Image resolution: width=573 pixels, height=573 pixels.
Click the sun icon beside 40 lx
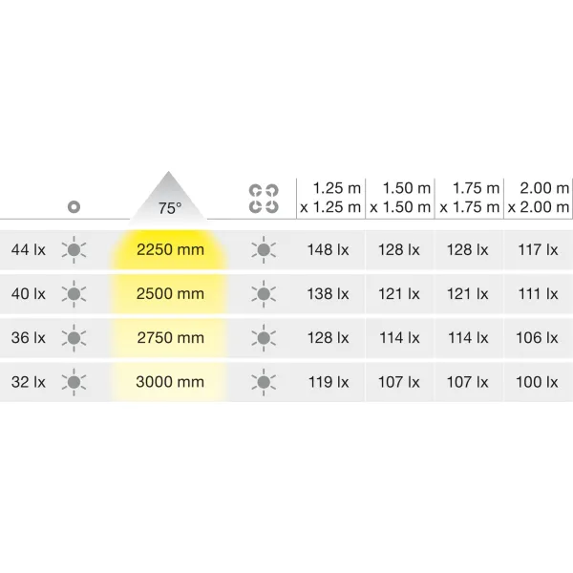pyautogui.click(x=74, y=294)
